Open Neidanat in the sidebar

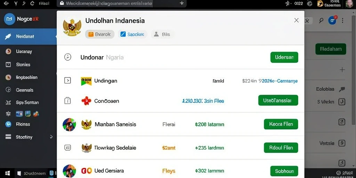tap(28, 36)
